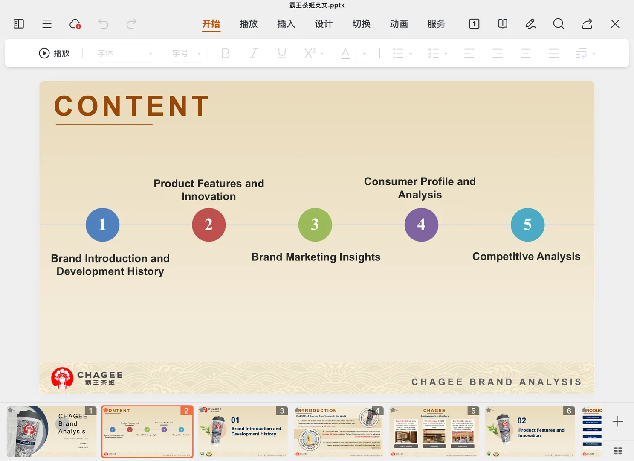Undo the last action
Image resolution: width=634 pixels, height=461 pixels.
[103, 24]
